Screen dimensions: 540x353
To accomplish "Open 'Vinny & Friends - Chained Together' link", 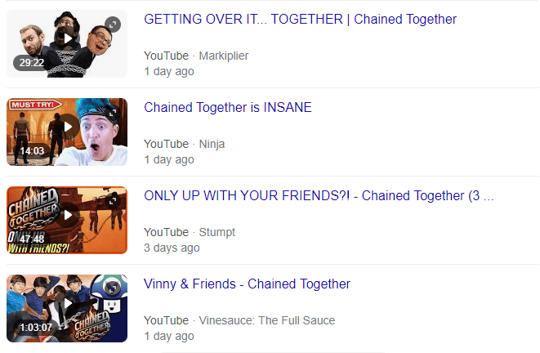I will (x=247, y=284).
